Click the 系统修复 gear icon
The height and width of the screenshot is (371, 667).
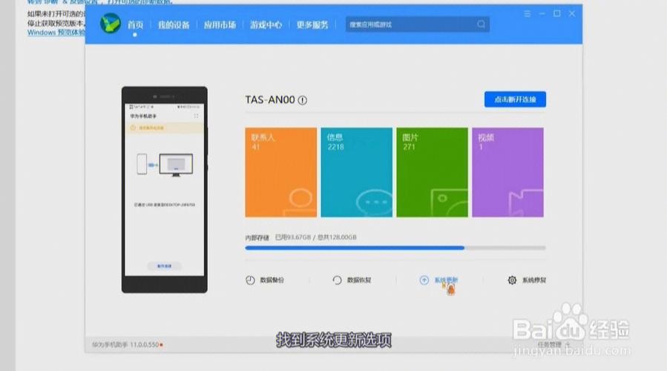(512, 280)
